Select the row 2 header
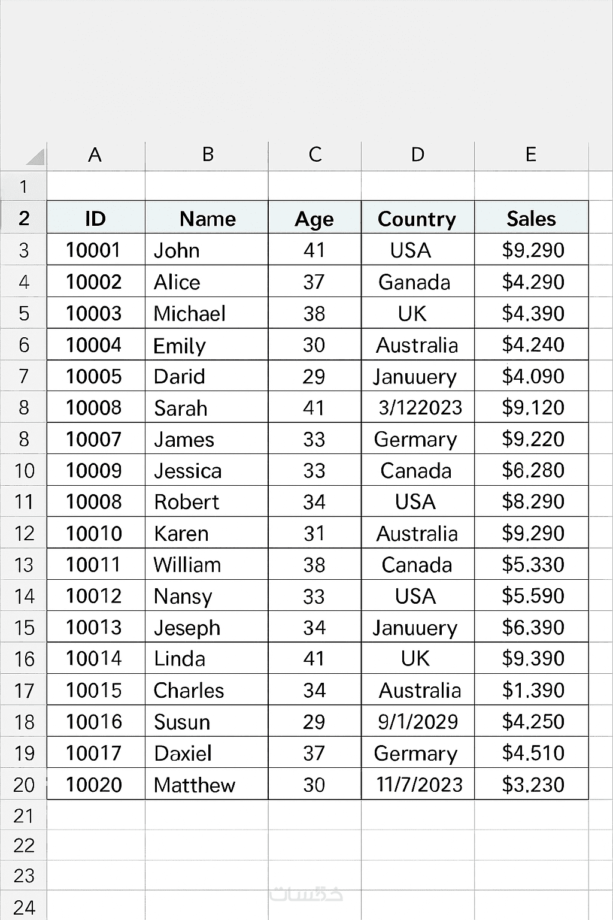This screenshot has height=920, width=613. (x=23, y=218)
